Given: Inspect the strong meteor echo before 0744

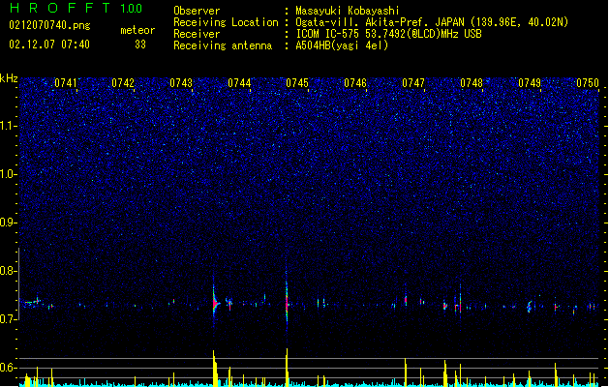Looking at the screenshot, I should point(215,302).
